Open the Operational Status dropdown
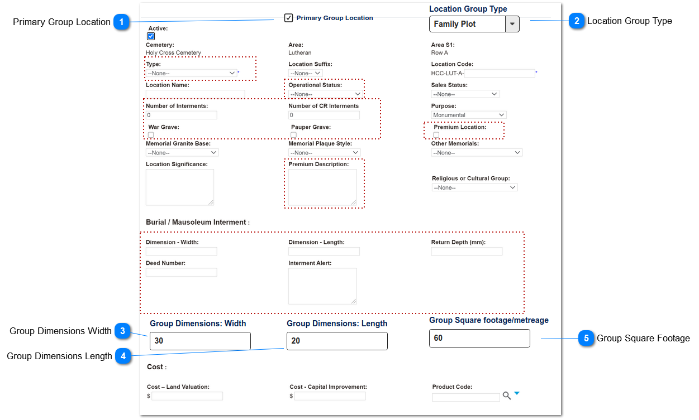 [325, 94]
